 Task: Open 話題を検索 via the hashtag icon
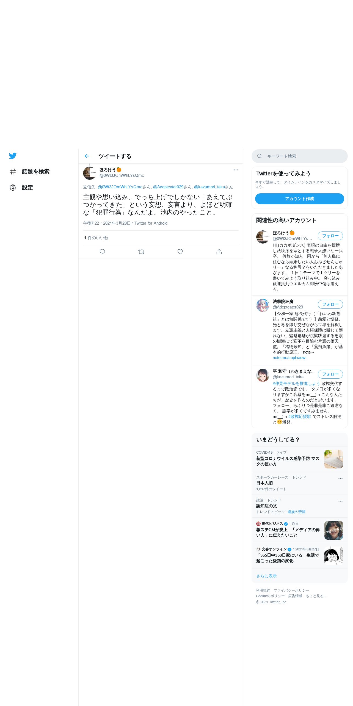[x=13, y=172]
